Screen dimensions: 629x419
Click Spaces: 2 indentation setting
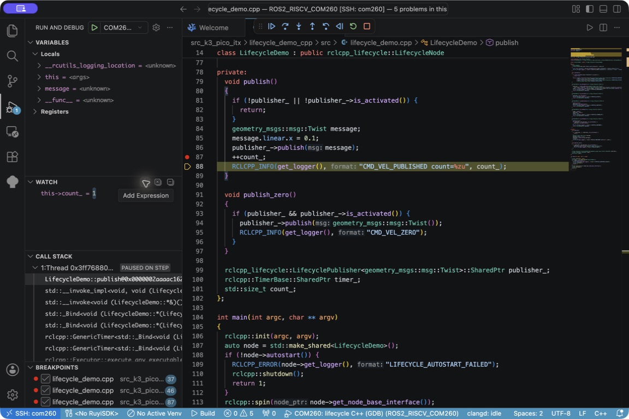[528, 414]
